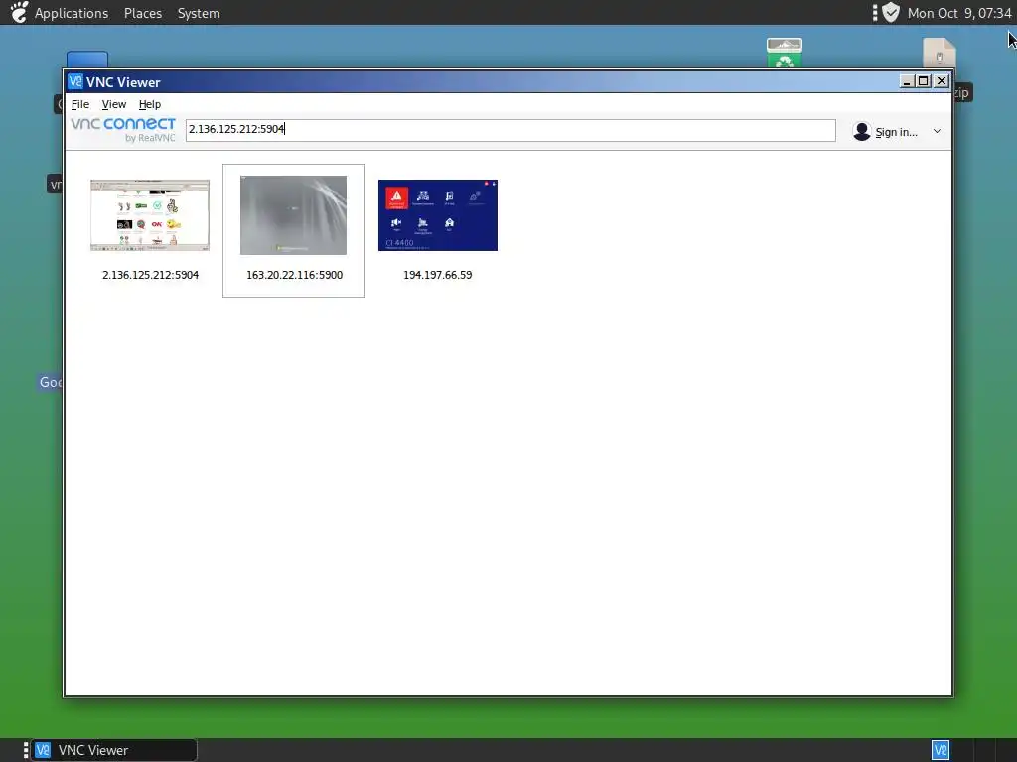The image size is (1017, 762).
Task: Select the 163.20.22.116:5900 connection thumbnail
Action: coord(293,215)
